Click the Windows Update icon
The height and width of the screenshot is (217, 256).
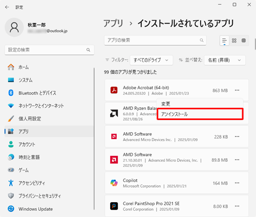11,209
